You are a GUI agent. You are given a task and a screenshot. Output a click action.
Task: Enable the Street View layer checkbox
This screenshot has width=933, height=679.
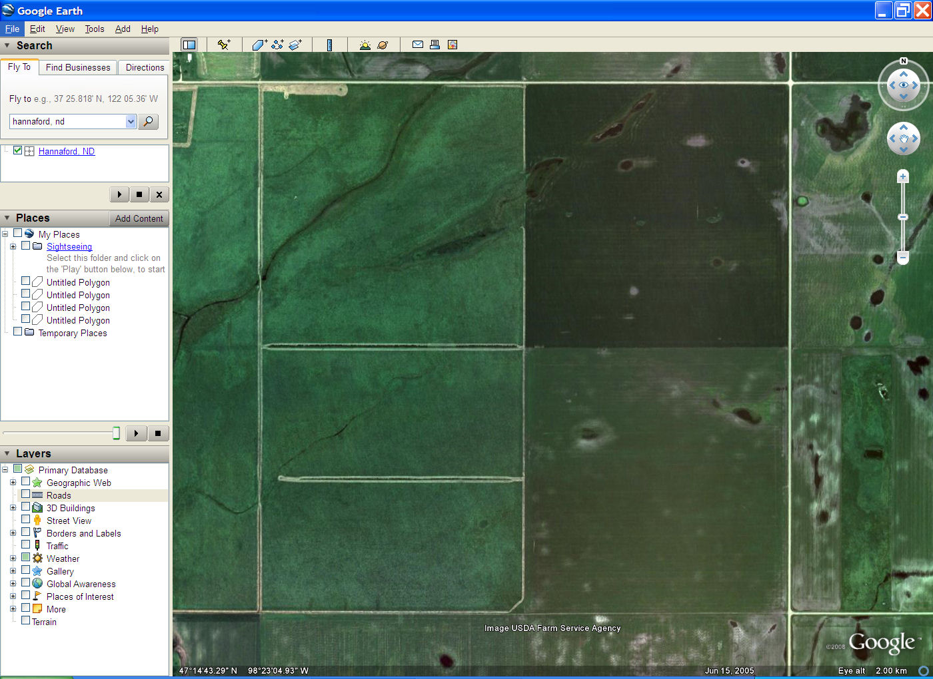pos(25,519)
